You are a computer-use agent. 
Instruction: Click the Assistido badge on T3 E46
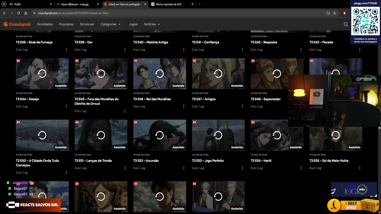[x=178, y=86]
